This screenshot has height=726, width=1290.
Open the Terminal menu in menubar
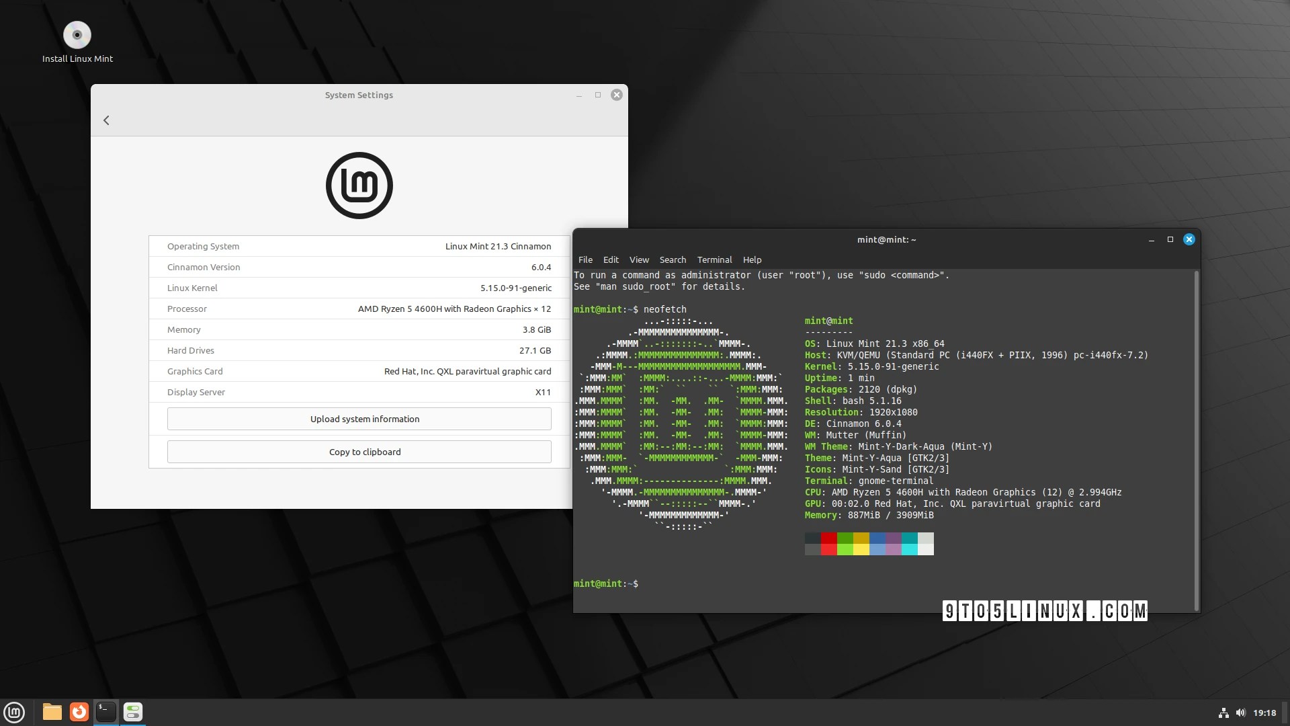714,259
